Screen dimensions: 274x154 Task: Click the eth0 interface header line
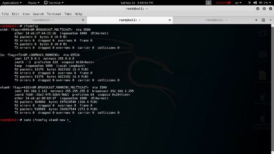(x=45, y=30)
